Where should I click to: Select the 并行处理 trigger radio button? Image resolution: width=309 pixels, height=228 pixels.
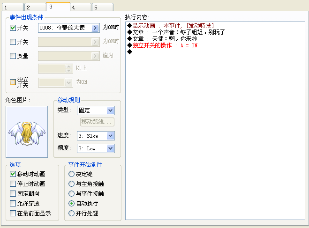pyautogui.click(x=71, y=213)
